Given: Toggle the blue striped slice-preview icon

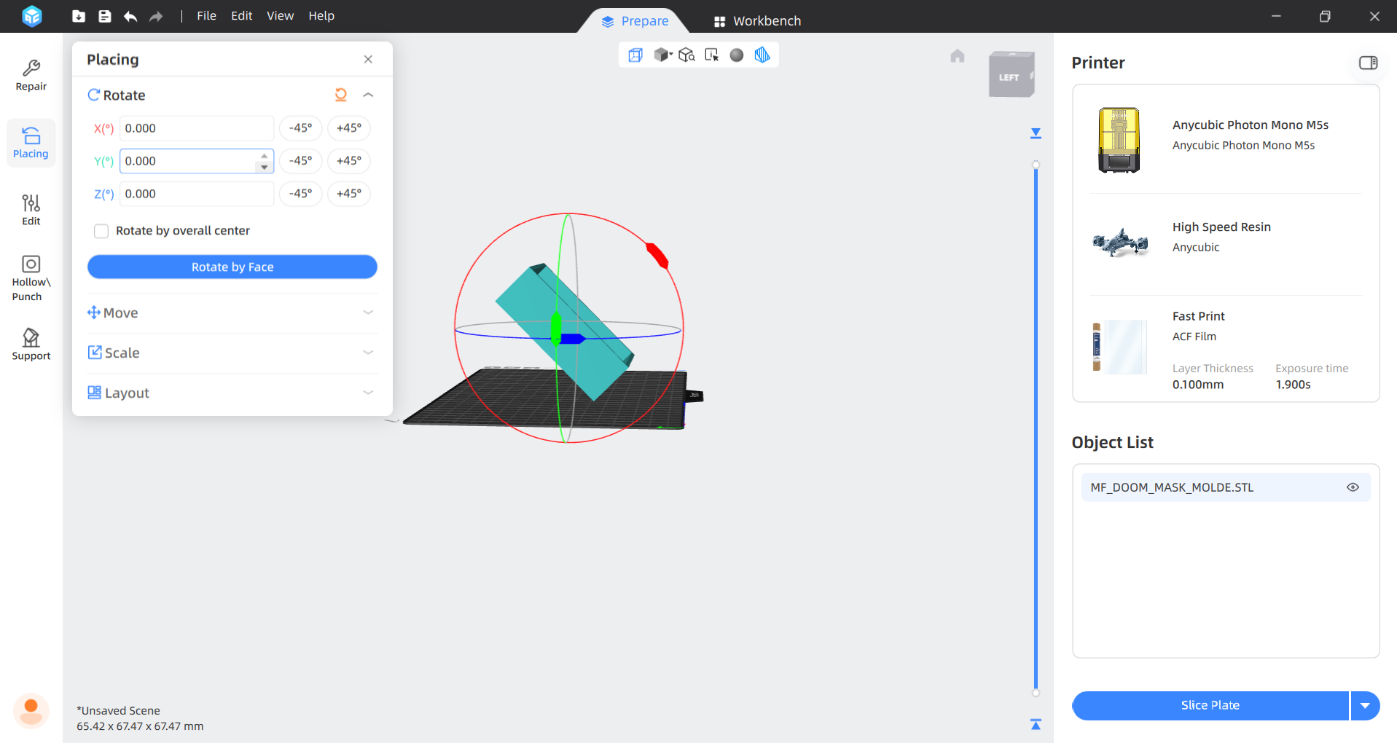Looking at the screenshot, I should 762,55.
